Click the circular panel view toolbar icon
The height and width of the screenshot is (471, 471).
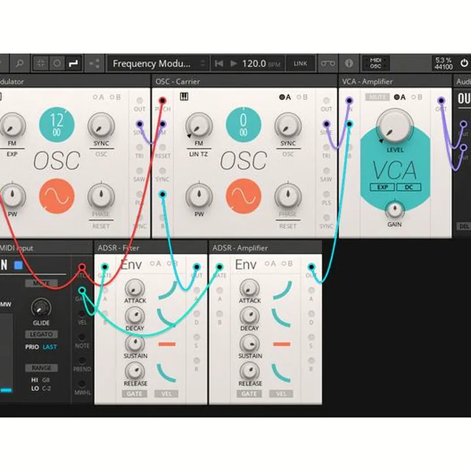(x=57, y=63)
